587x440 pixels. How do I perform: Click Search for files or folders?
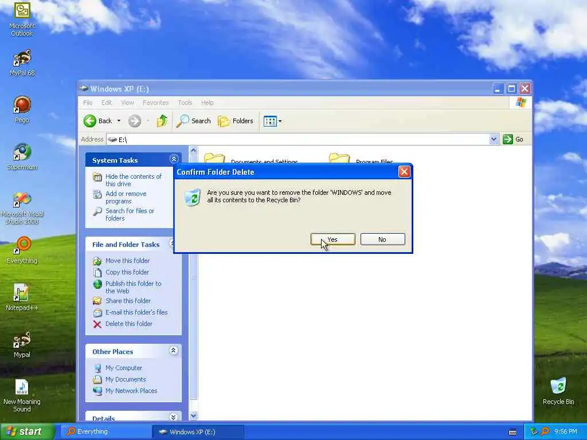pyautogui.click(x=130, y=214)
